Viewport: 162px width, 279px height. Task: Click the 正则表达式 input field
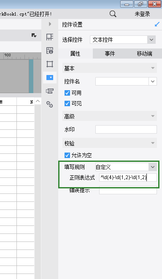[128, 177]
